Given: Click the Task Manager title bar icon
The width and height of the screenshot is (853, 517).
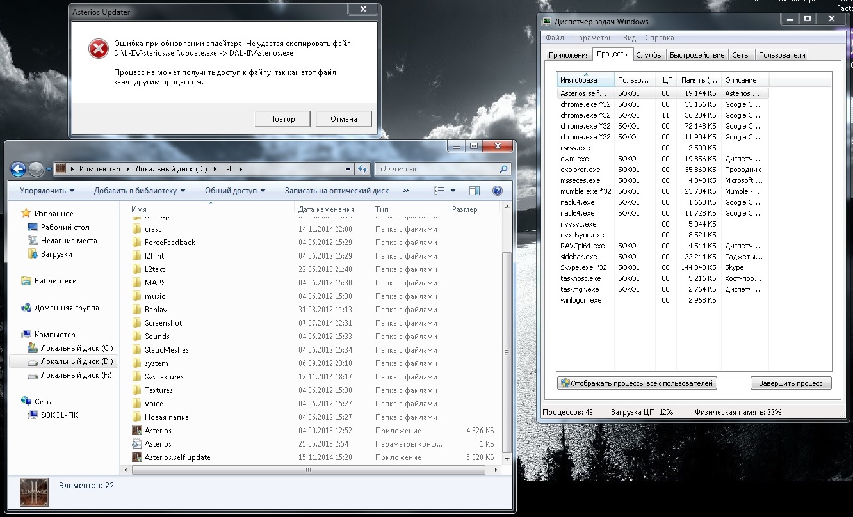Looking at the screenshot, I should (x=547, y=21).
